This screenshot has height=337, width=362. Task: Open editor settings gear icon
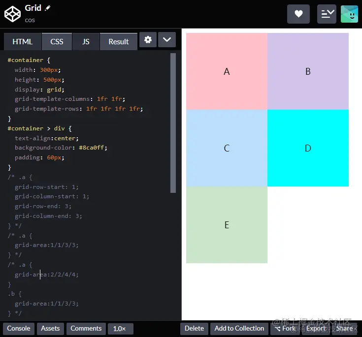click(x=148, y=40)
